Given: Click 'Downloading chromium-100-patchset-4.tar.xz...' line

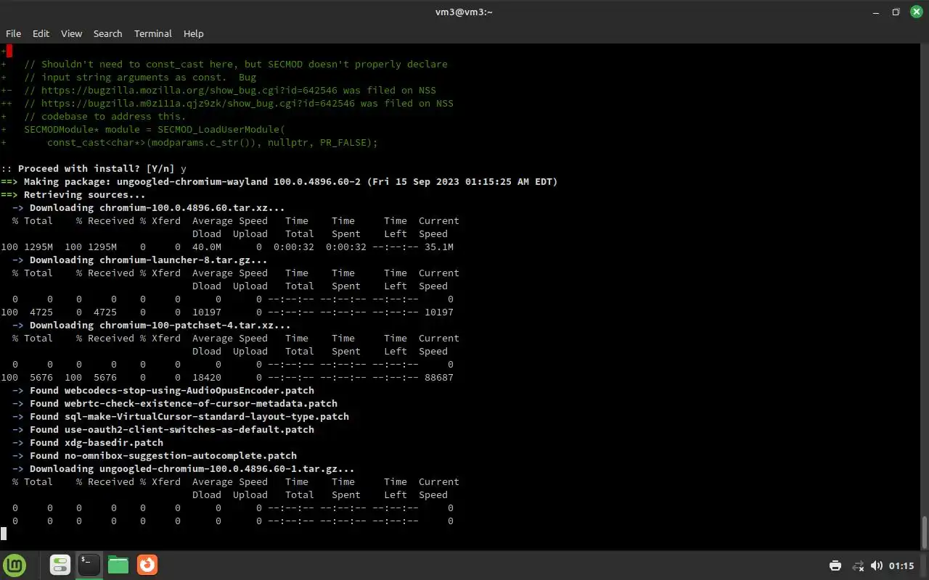Looking at the screenshot, I should [x=152, y=326].
